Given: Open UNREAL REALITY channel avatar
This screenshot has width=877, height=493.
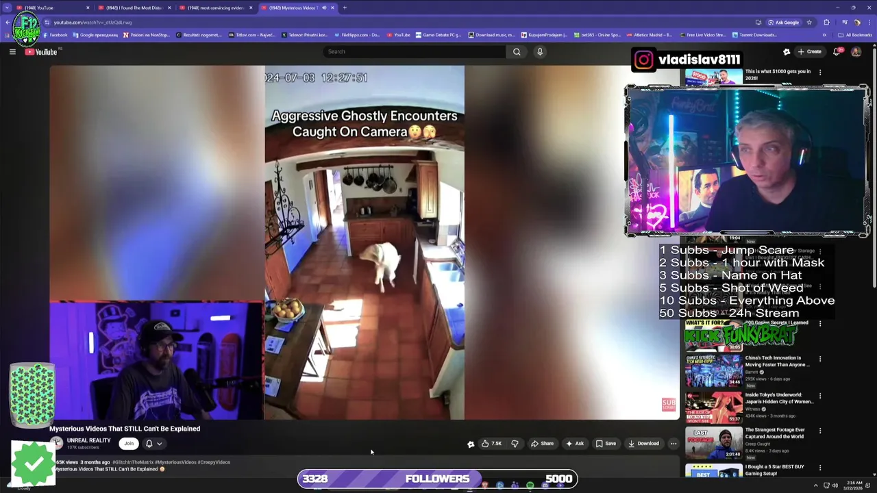Looking at the screenshot, I should 56,443.
